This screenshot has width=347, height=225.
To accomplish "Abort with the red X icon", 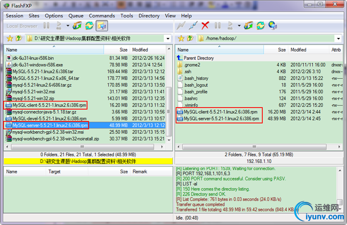I will (205, 26).
